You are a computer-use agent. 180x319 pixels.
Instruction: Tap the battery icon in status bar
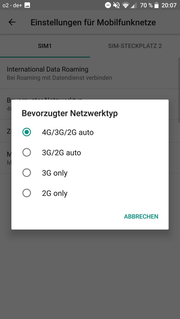point(157,5)
